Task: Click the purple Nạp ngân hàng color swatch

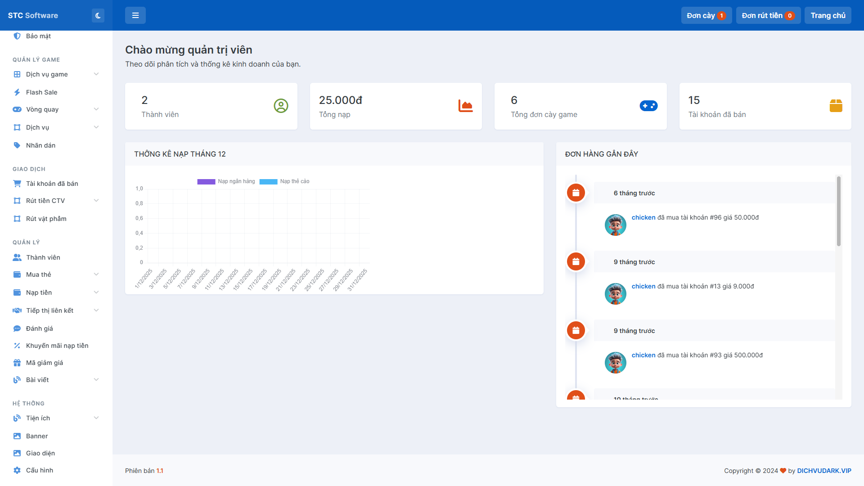Action: 206,182
